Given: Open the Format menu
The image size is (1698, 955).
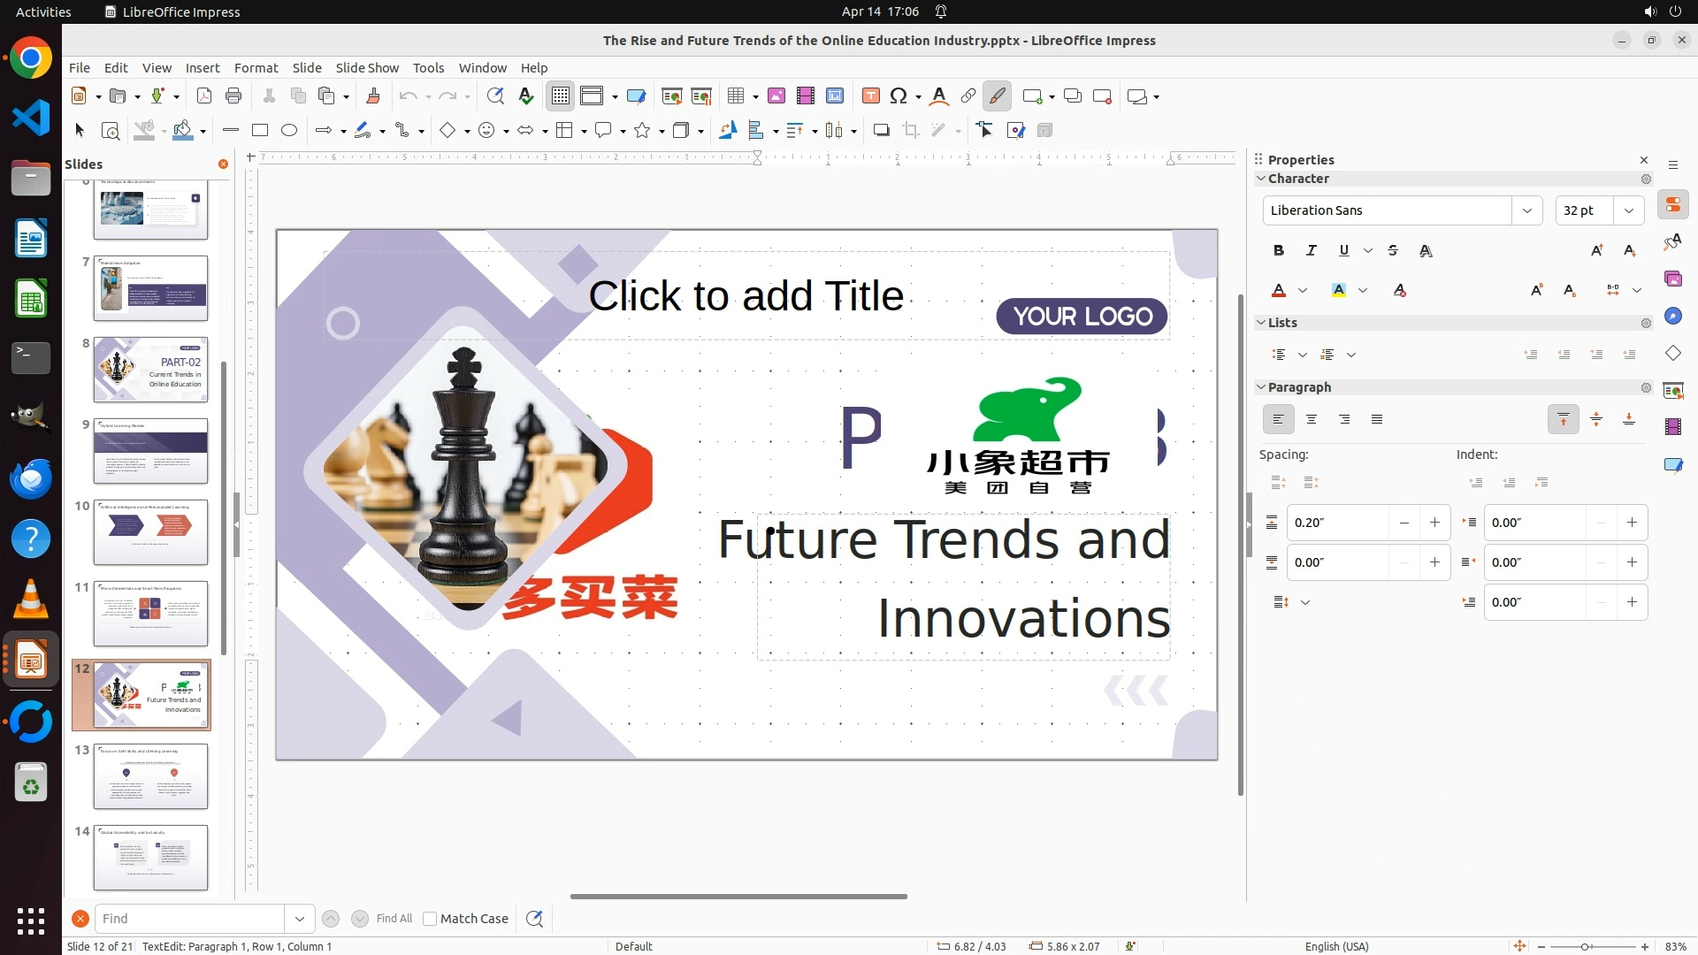Looking at the screenshot, I should (x=256, y=68).
